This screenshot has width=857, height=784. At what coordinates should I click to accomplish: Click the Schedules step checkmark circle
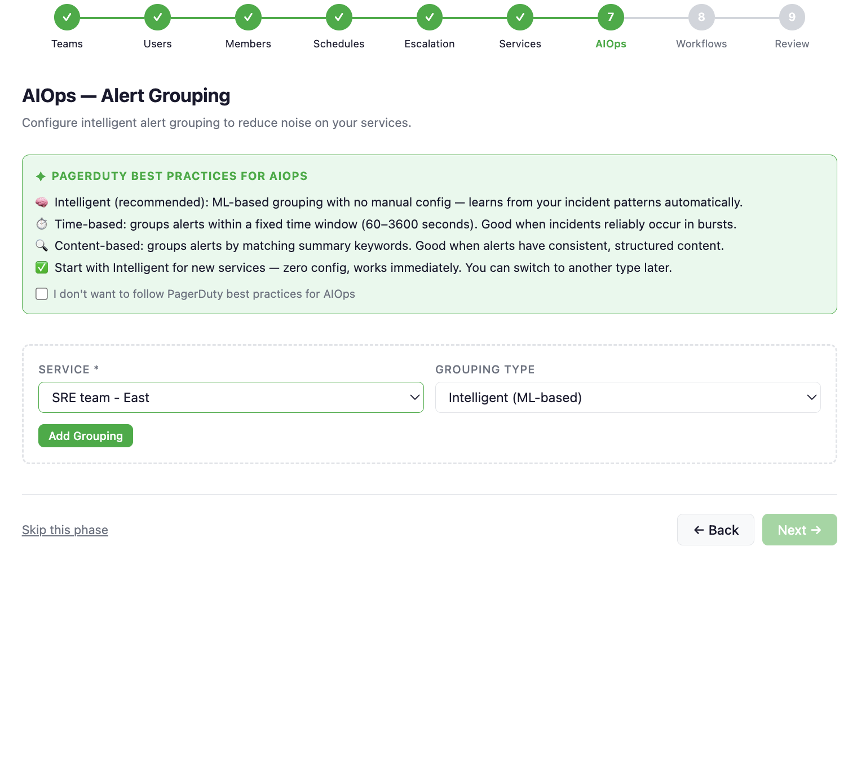(339, 17)
